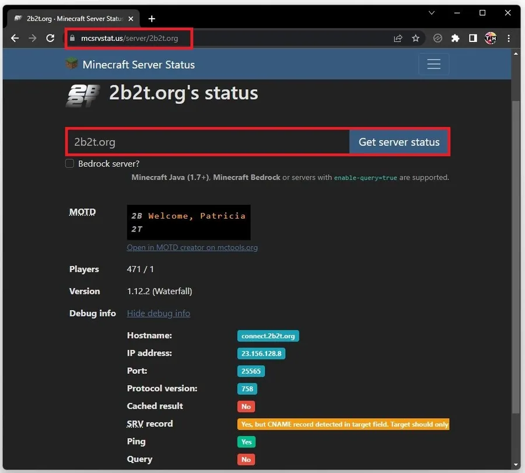Click the scrollbar up arrow
Viewport: 525px width, 473px height.
pyautogui.click(x=516, y=54)
